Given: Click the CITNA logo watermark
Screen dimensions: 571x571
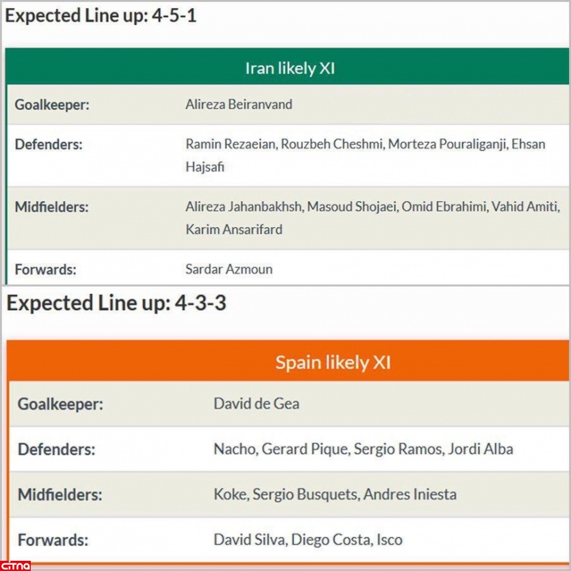Looking at the screenshot, I should pos(15,565).
